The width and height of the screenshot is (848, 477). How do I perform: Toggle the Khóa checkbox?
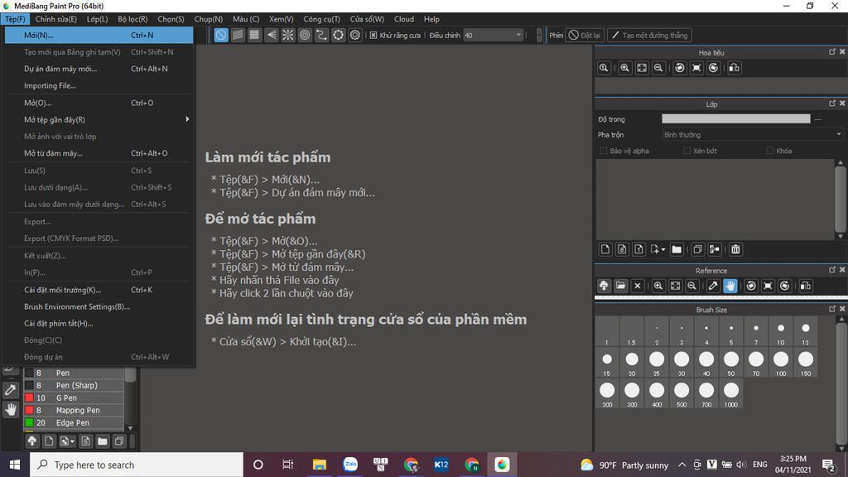point(770,151)
